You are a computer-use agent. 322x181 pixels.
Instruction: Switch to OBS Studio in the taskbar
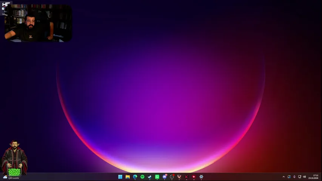172,177
